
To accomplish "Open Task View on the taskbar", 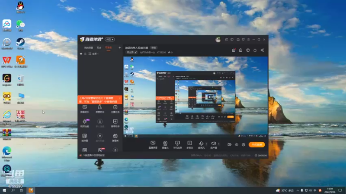I will click(21, 190).
